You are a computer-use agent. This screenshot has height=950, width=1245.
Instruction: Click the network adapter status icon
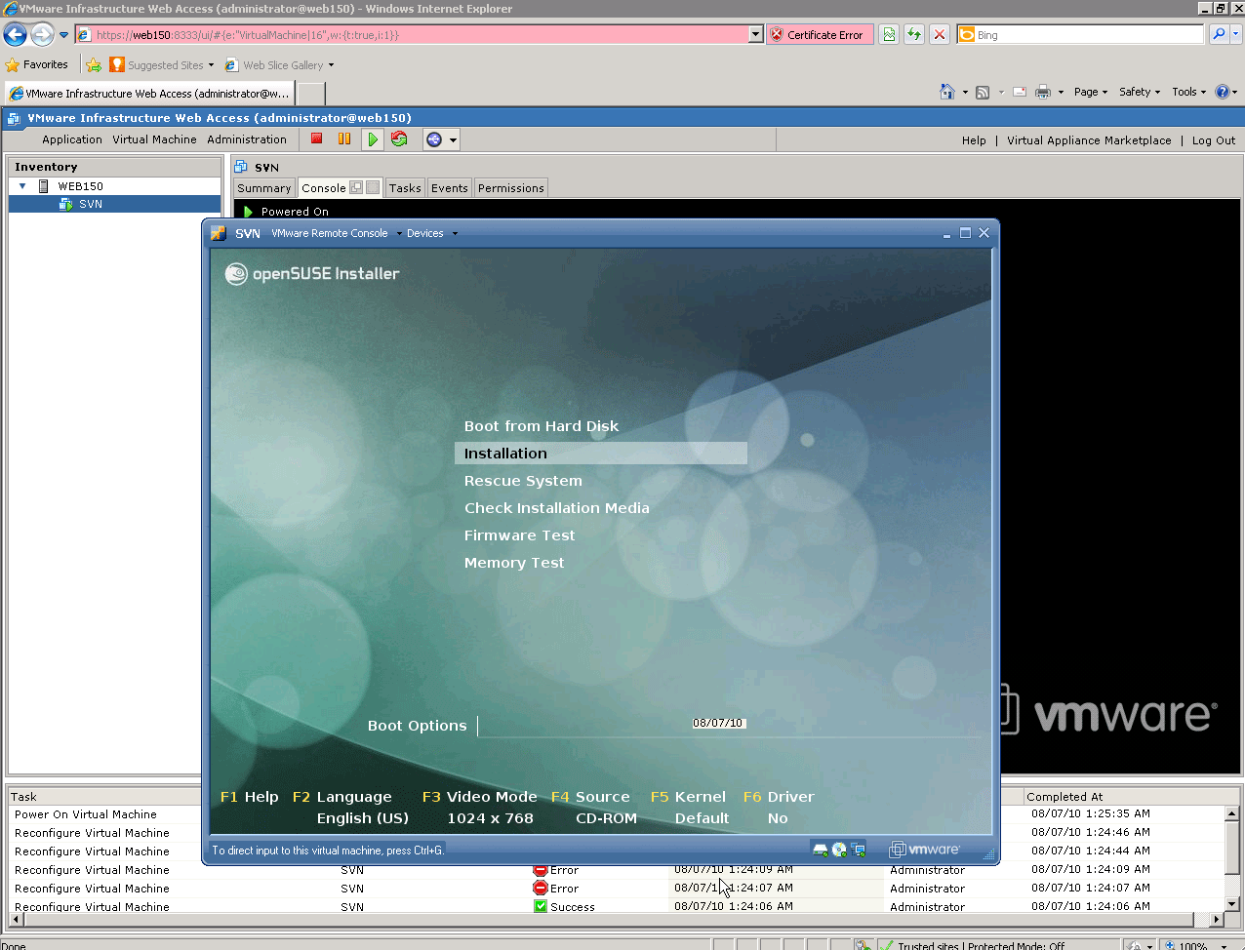point(858,850)
